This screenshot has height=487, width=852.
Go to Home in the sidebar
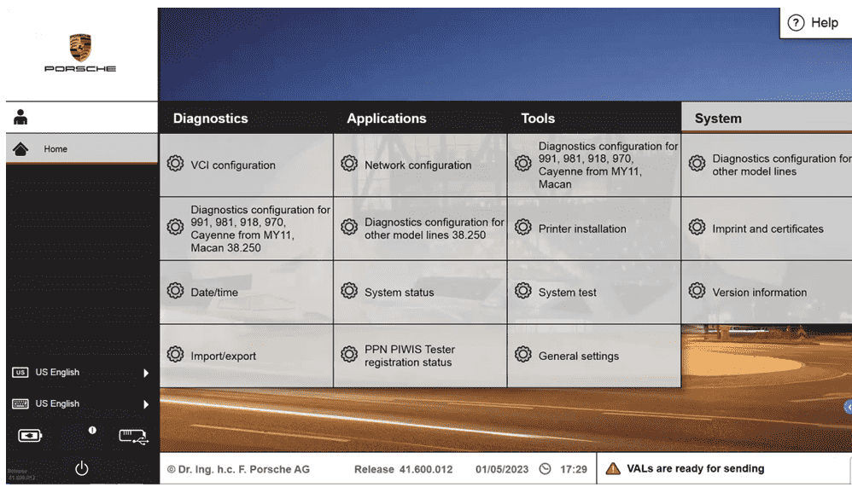tap(82, 148)
